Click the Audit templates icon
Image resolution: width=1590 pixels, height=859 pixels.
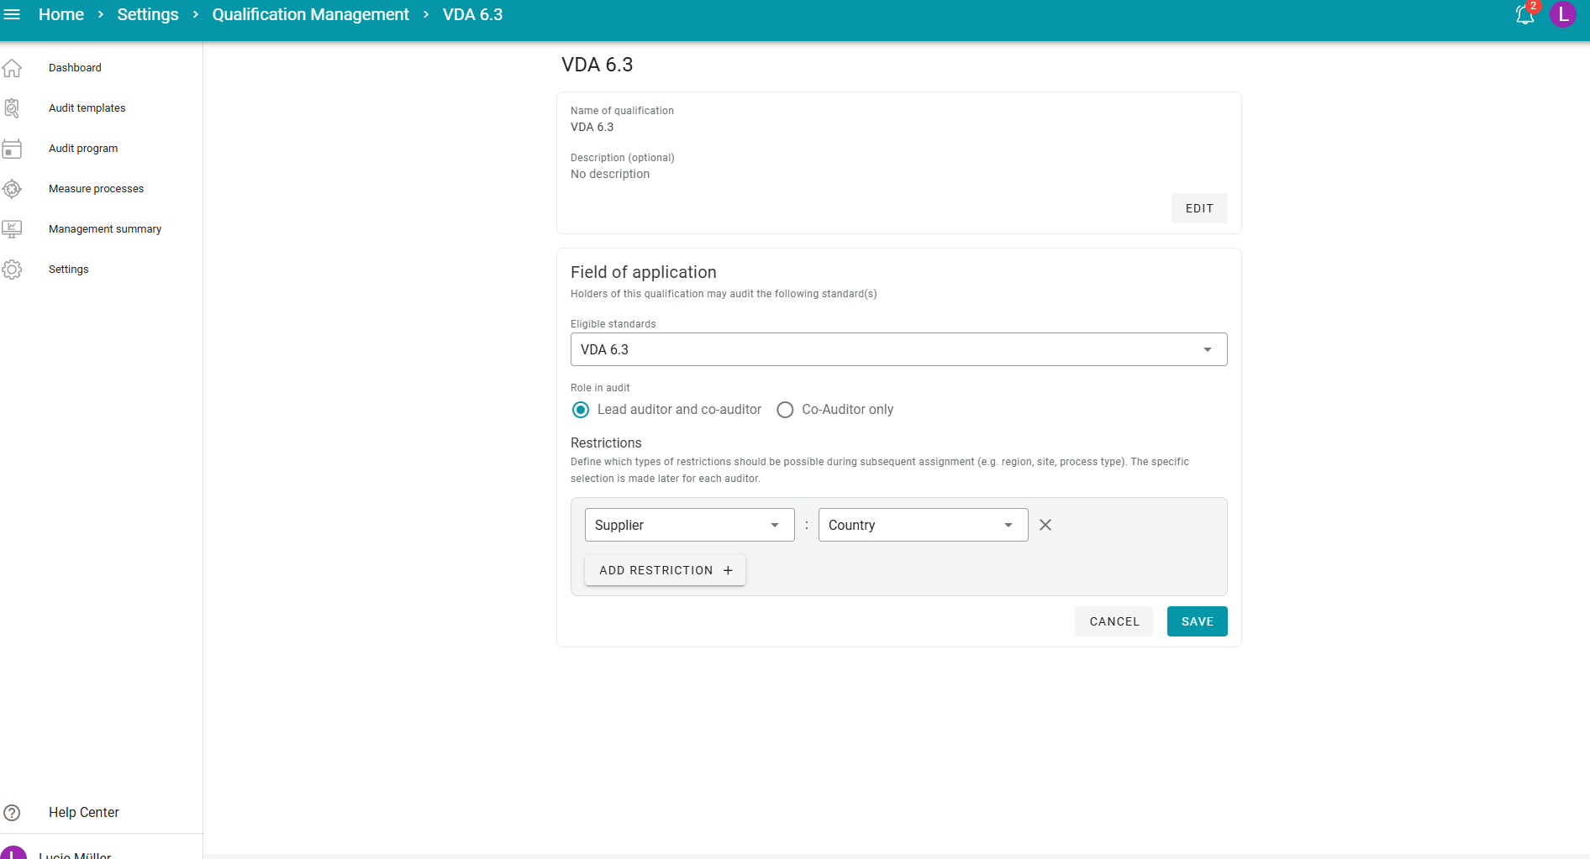coord(13,108)
